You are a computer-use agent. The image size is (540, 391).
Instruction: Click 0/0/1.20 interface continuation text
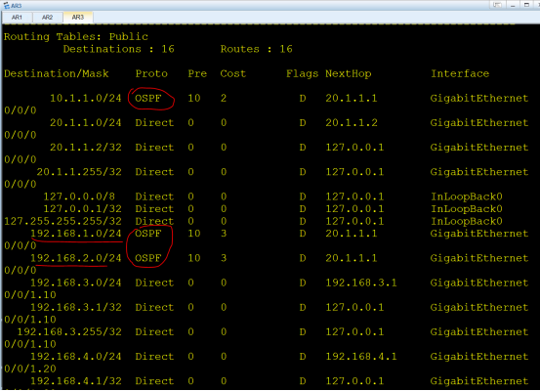click(x=30, y=369)
